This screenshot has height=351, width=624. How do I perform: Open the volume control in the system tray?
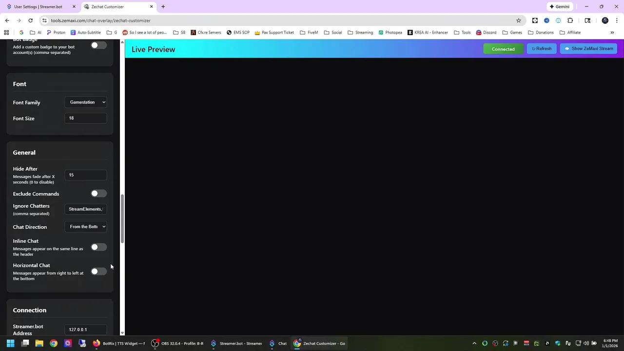[x=586, y=343]
